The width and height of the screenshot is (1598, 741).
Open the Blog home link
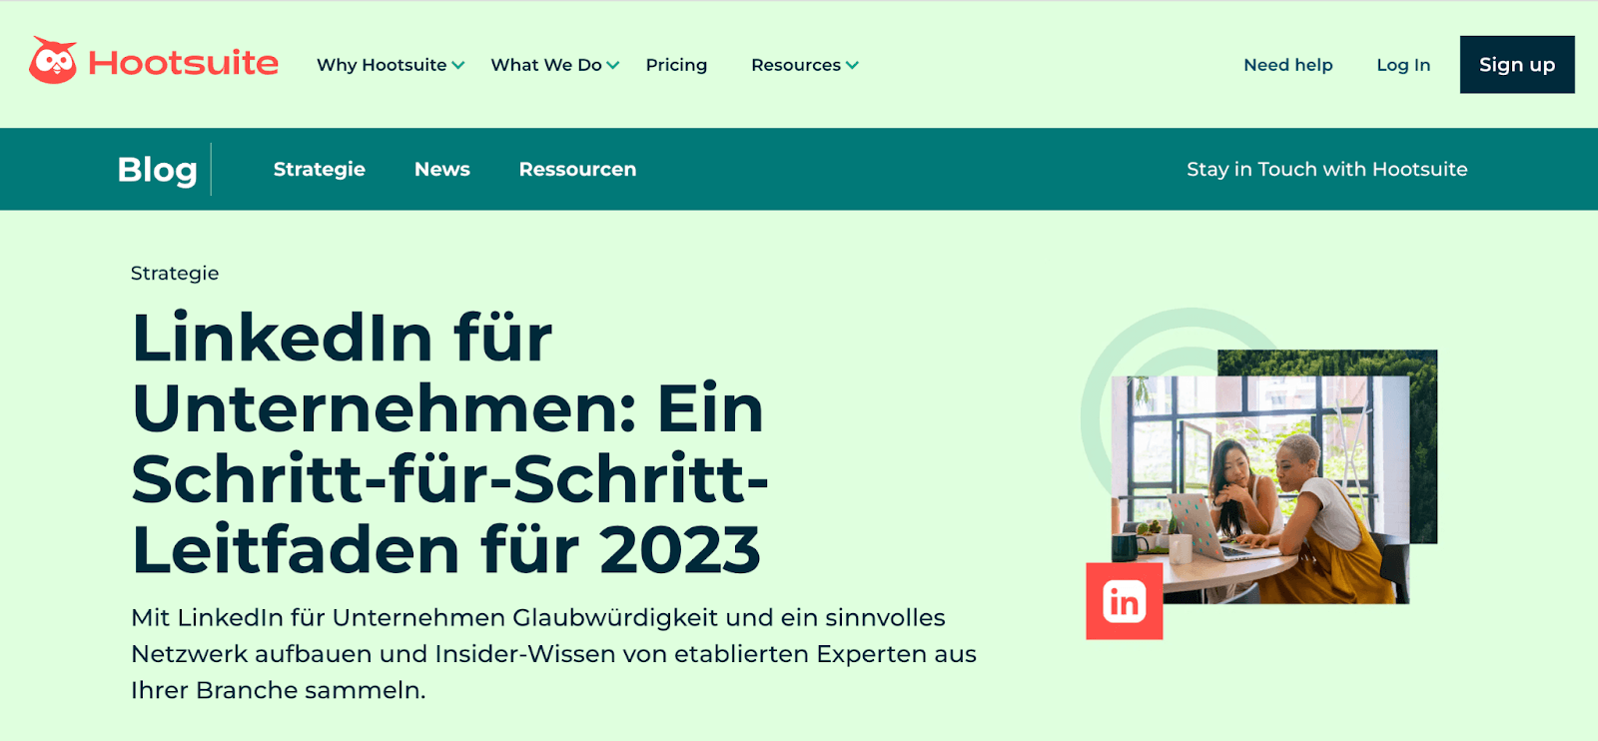click(157, 169)
